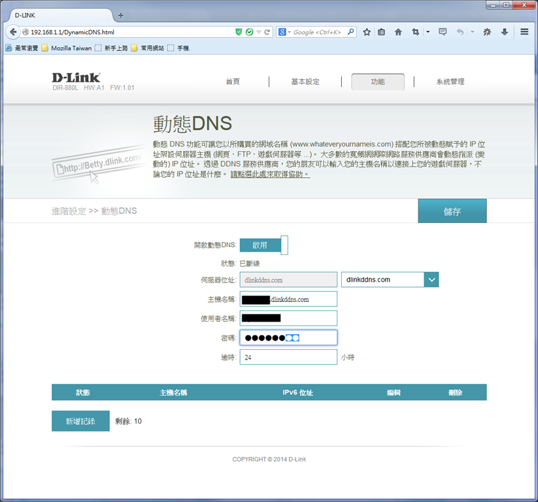Click the 儲存 save button

pyautogui.click(x=452, y=211)
